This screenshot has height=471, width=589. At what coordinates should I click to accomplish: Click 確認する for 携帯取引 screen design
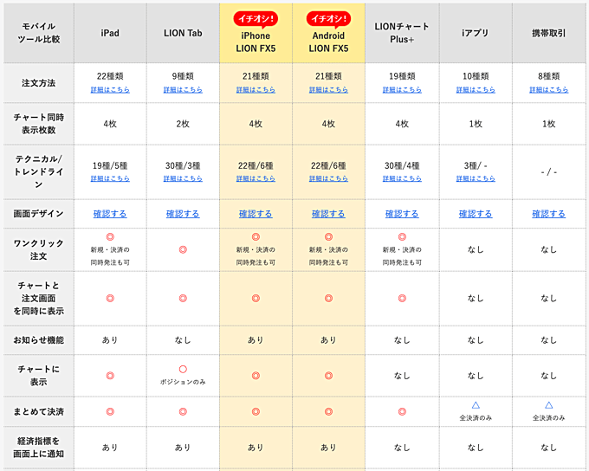[549, 214]
